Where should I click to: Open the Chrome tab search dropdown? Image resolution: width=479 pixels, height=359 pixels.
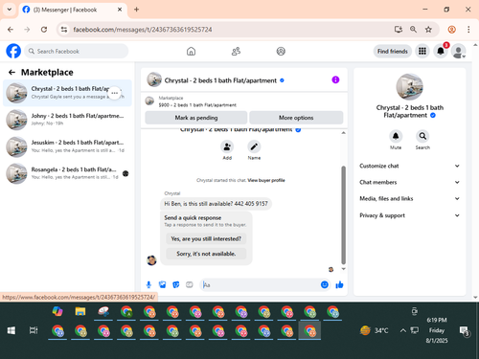pos(10,10)
